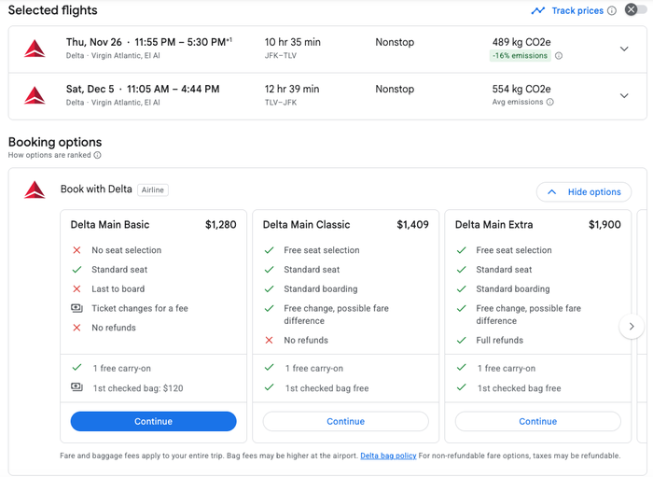Click the Delta Main Classic fare title
The width and height of the screenshot is (653, 477).
tap(306, 225)
